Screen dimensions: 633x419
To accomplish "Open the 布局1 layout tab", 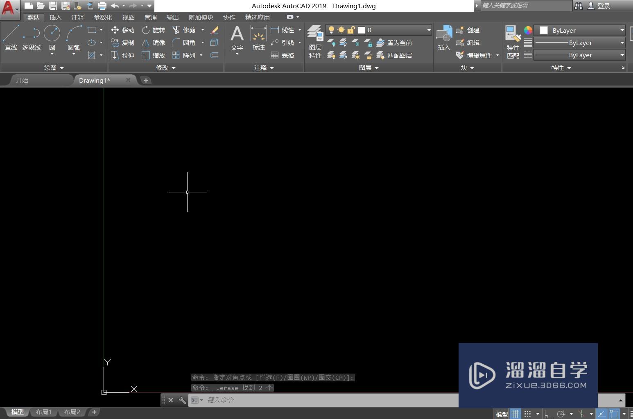I will point(44,412).
